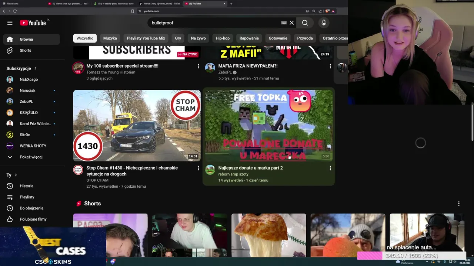474x266 pixels.
Task: Select the Gry filter chip
Action: click(x=178, y=38)
